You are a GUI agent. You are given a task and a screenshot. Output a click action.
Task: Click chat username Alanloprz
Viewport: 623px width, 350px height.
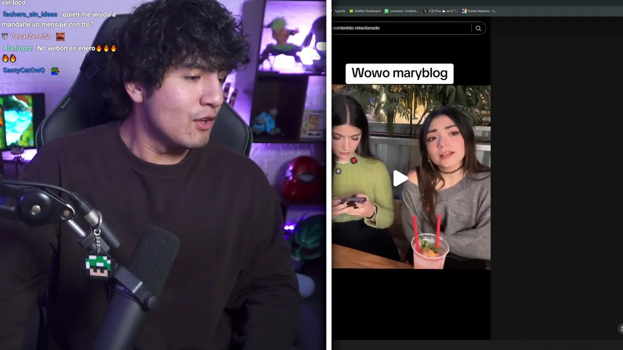[18, 48]
